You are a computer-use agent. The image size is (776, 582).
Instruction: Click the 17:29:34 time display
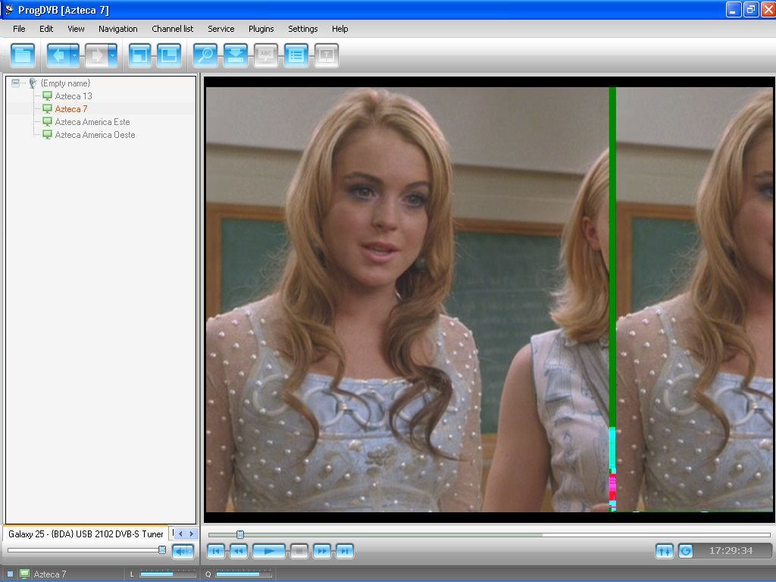coord(731,551)
